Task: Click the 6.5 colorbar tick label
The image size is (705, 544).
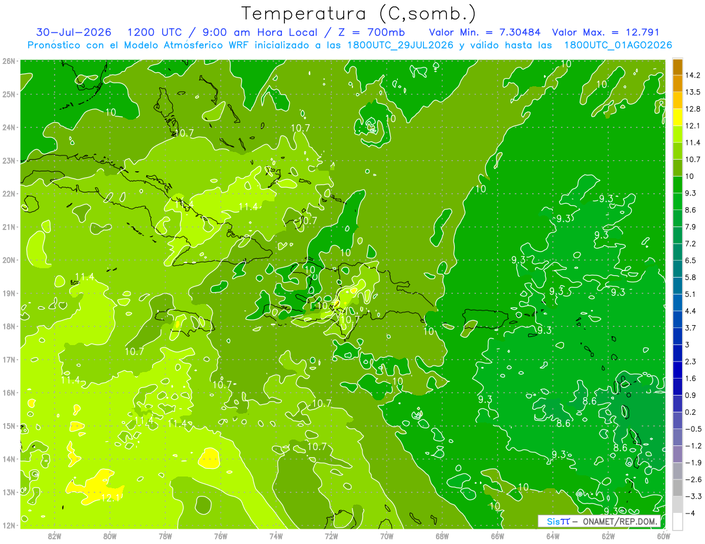Action: (x=691, y=261)
